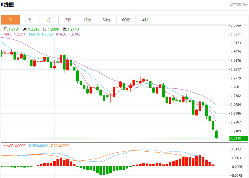Screen dimensions: 249x178
Task: Click the MA5: 1.2291 indicator text
Action: [14, 34]
